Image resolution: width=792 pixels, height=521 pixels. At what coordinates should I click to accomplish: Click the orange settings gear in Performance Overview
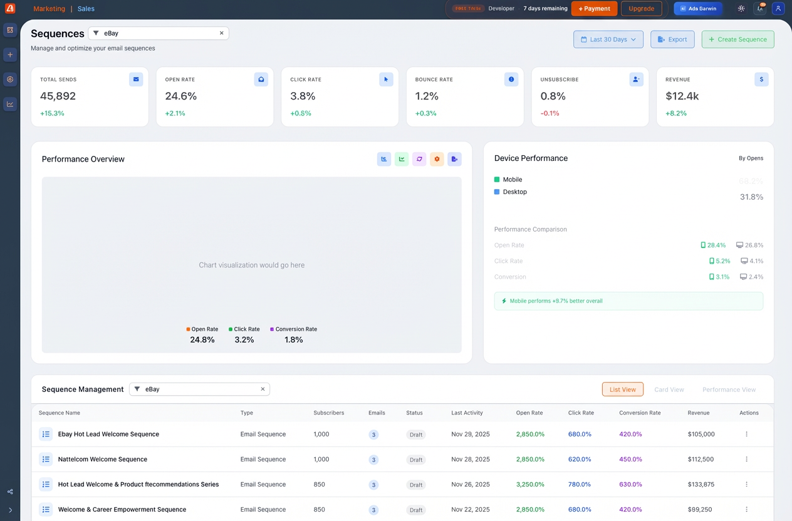click(437, 159)
